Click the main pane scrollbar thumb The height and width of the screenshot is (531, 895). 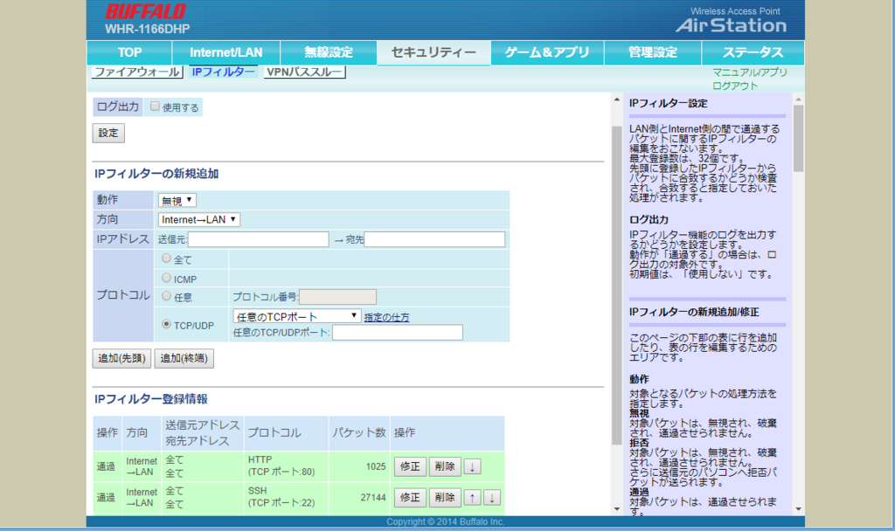(616, 286)
